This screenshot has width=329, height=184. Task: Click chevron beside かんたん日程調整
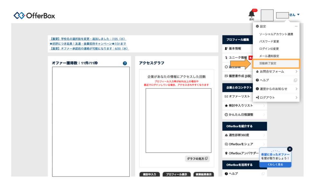[x=264, y=115]
